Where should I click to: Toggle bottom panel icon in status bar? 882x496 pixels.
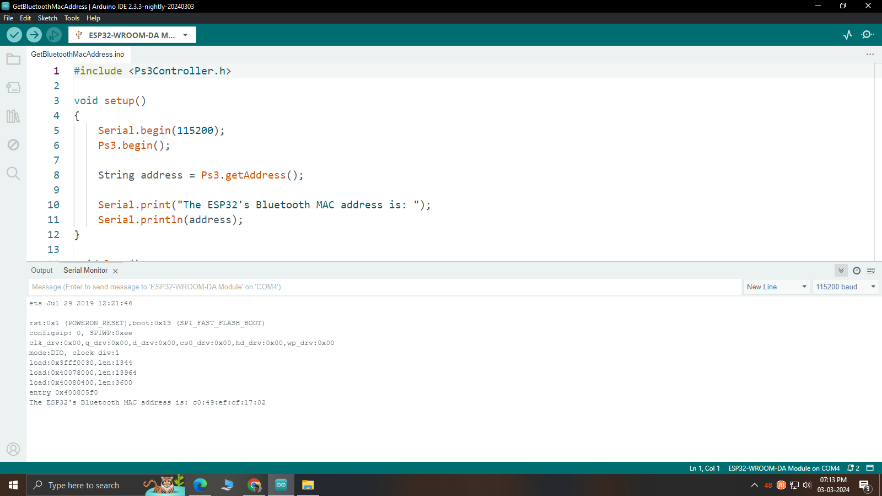(870, 468)
